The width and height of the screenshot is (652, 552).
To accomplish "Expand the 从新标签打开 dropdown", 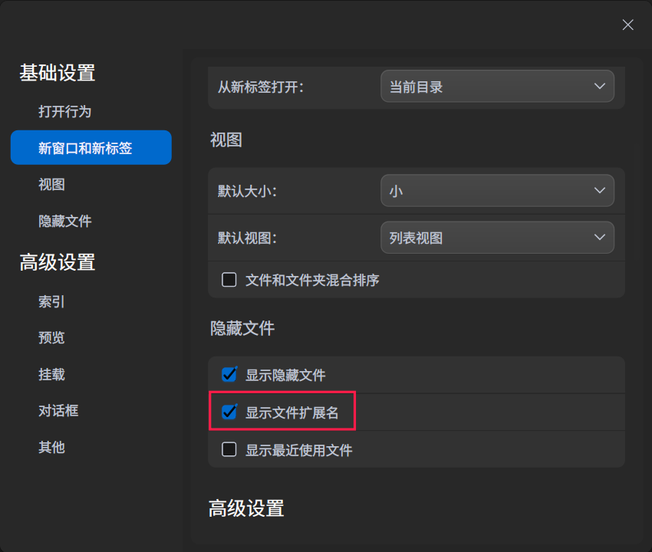I will tap(497, 86).
